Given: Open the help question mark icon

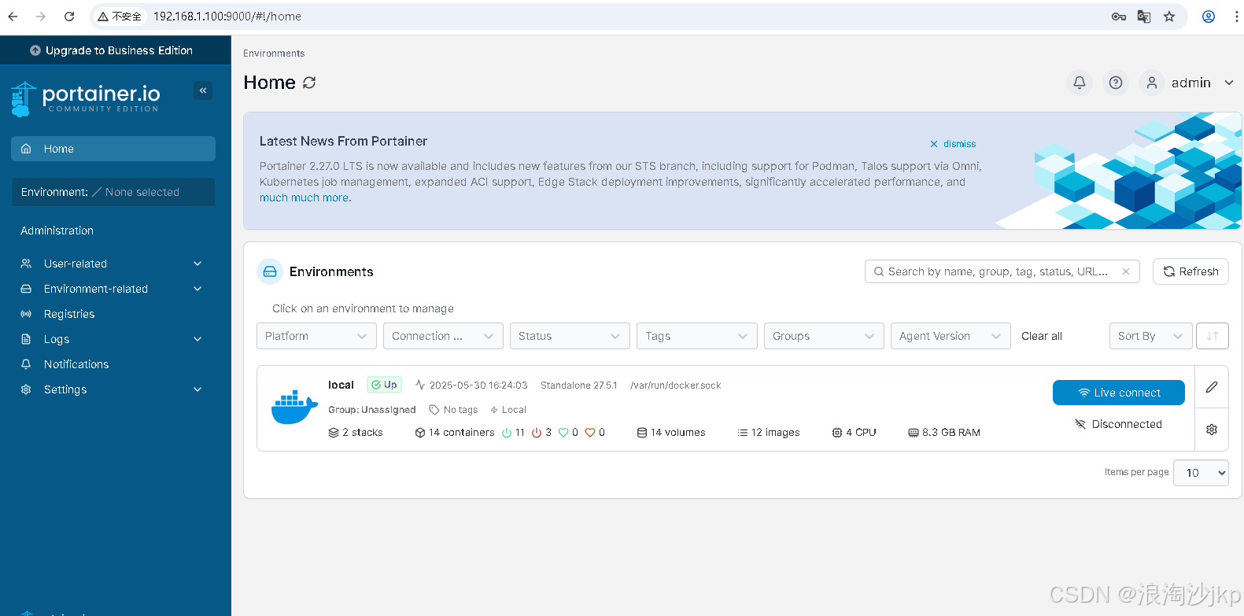Looking at the screenshot, I should coord(1116,83).
